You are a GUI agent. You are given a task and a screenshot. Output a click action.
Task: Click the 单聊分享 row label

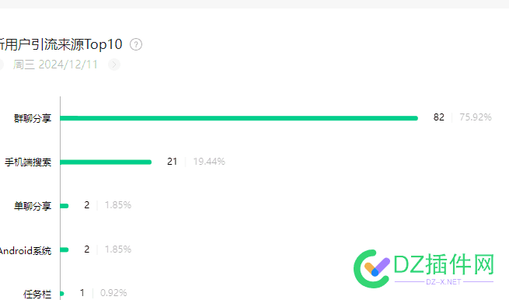coord(33,206)
